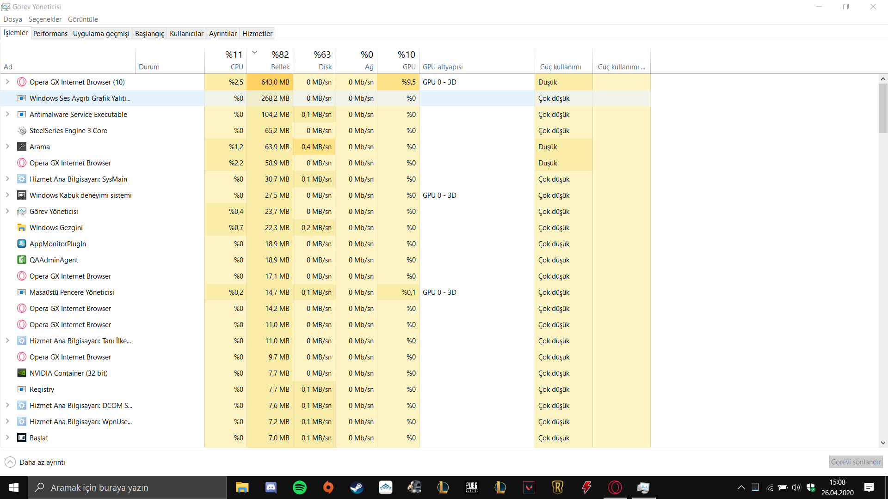Sort by the Durum column header
The width and height of the screenshot is (888, 499).
[x=170, y=61]
